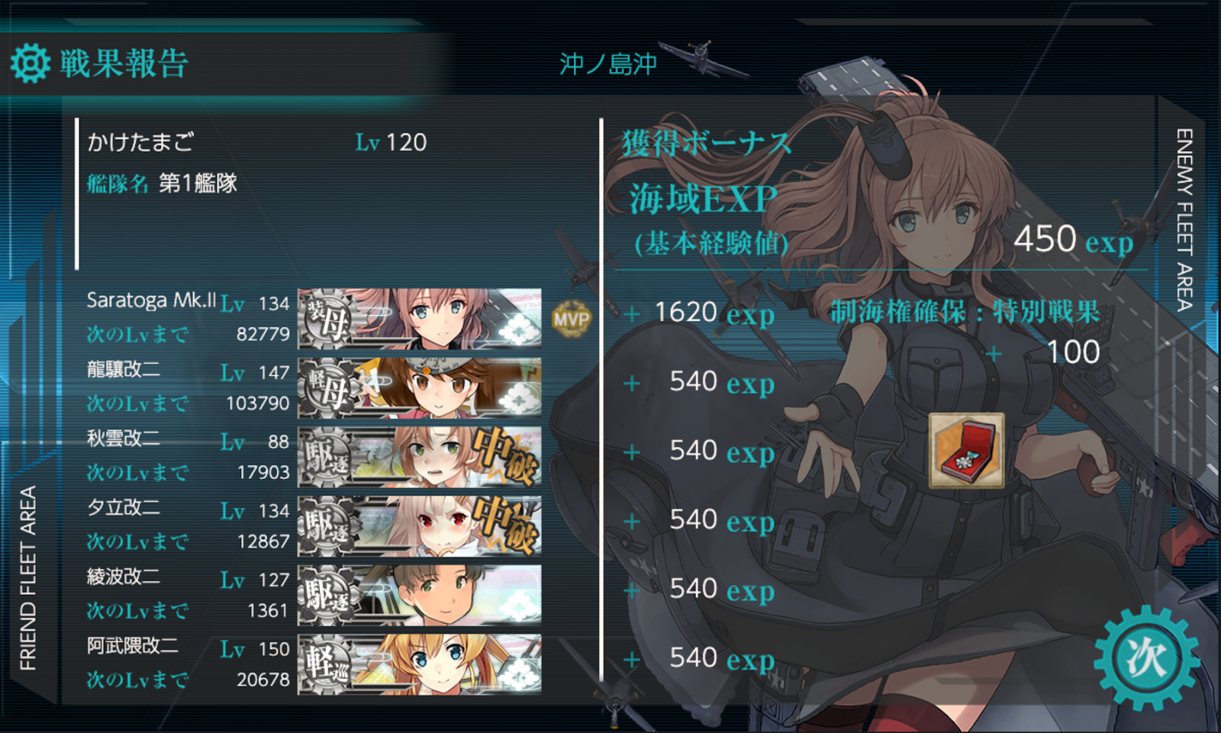Select the medal box reward item icon
Viewport: 1221px width, 733px height.
(966, 450)
